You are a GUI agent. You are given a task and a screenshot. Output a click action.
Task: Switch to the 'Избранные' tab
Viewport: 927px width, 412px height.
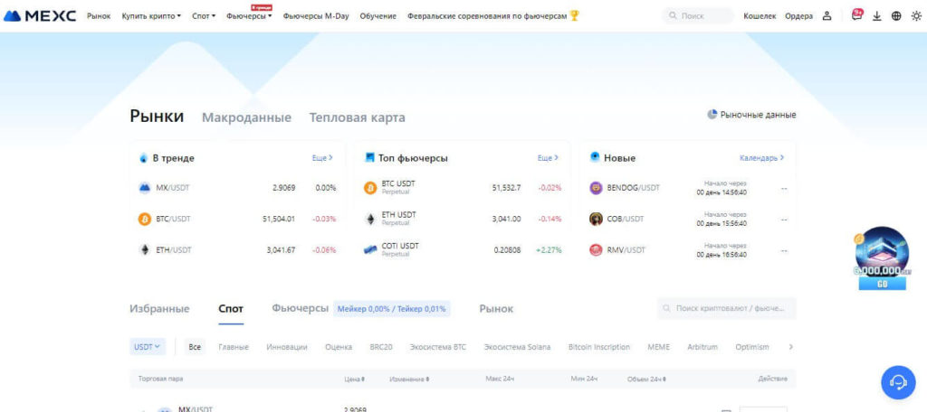click(x=159, y=308)
